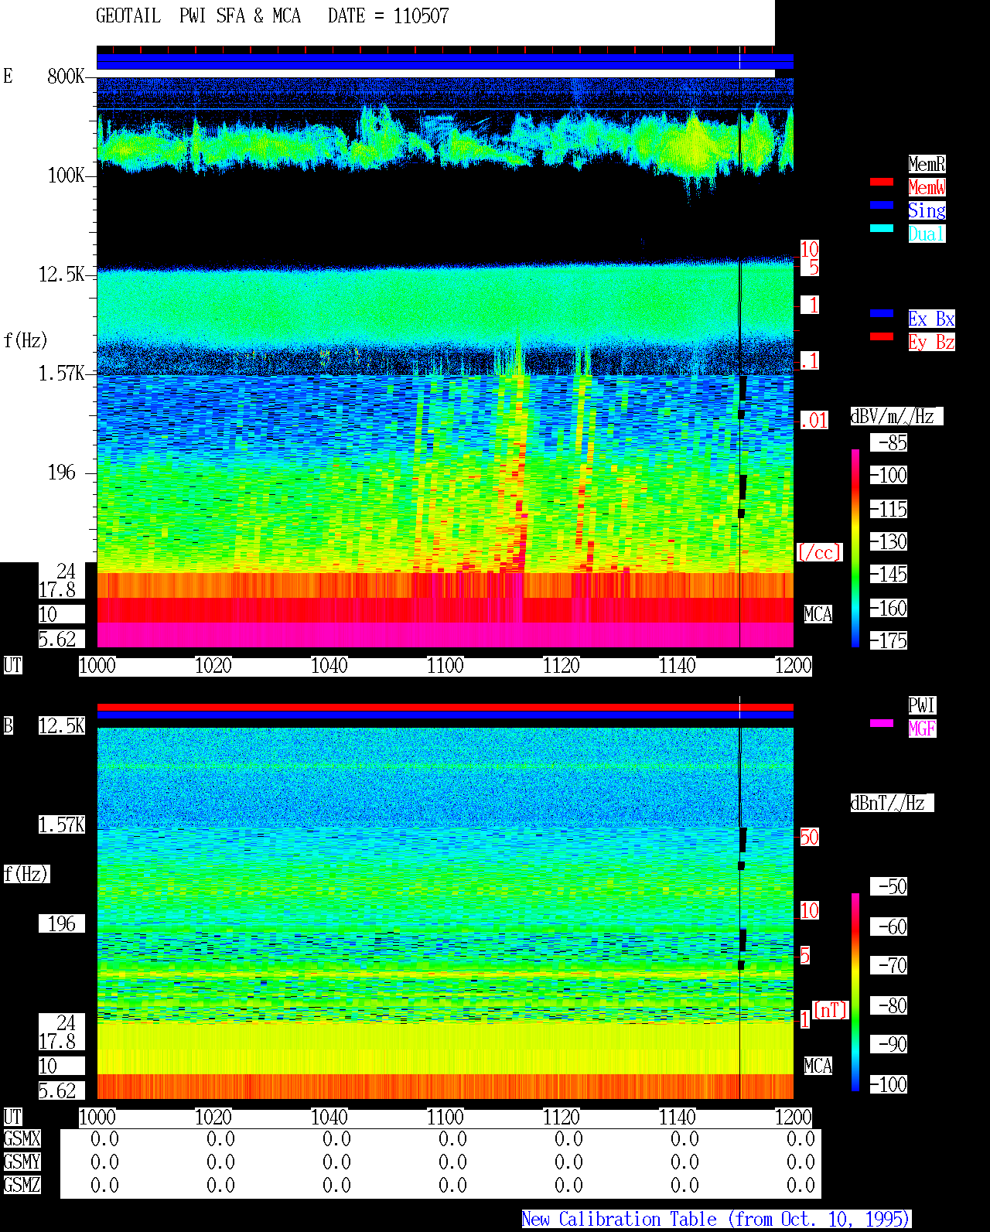Image resolution: width=990 pixels, height=1232 pixels.
Task: Click the GSMY row label
Action: tap(22, 1162)
